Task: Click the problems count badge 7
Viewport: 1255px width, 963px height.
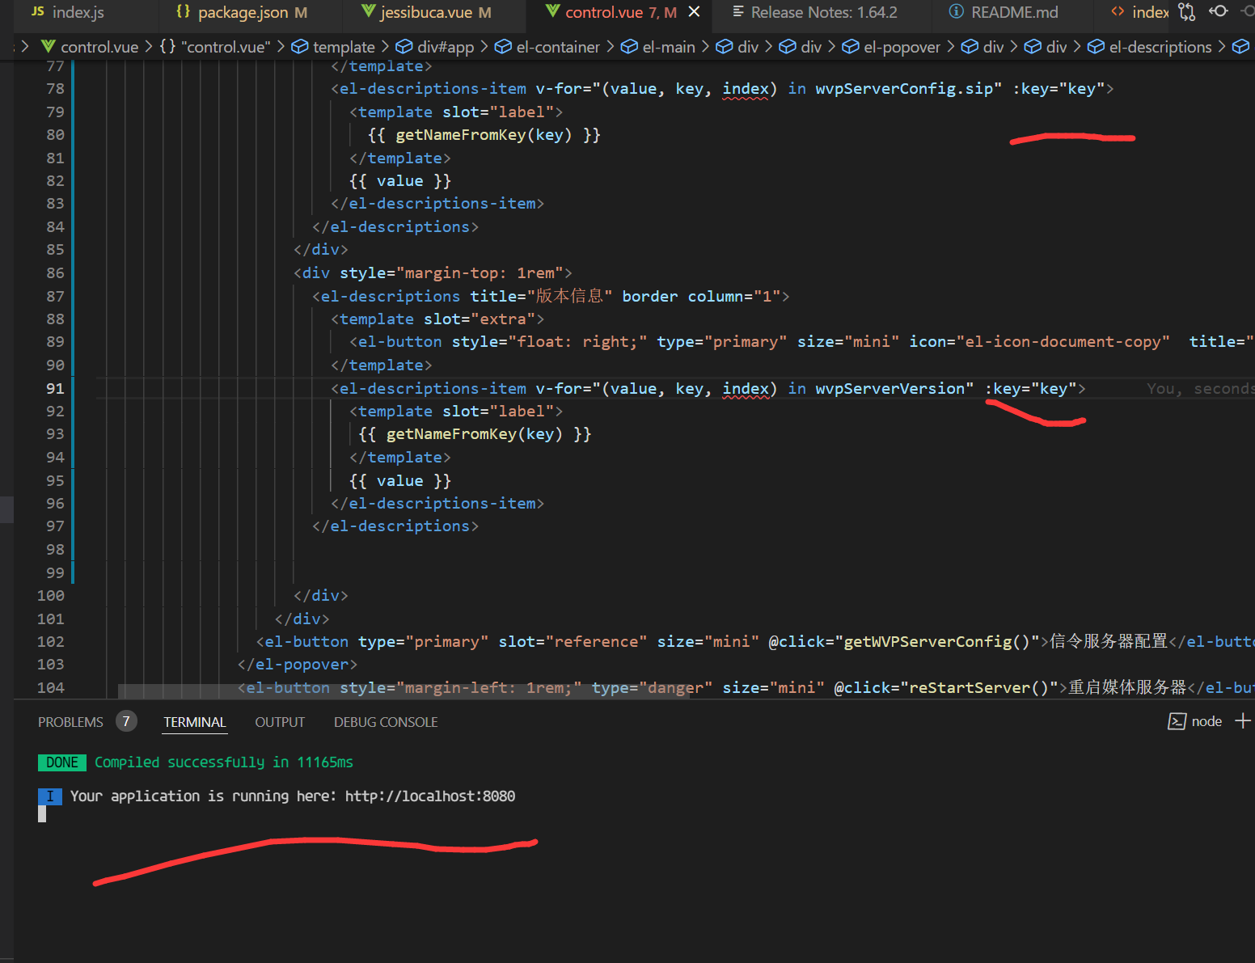Action: pos(126,721)
